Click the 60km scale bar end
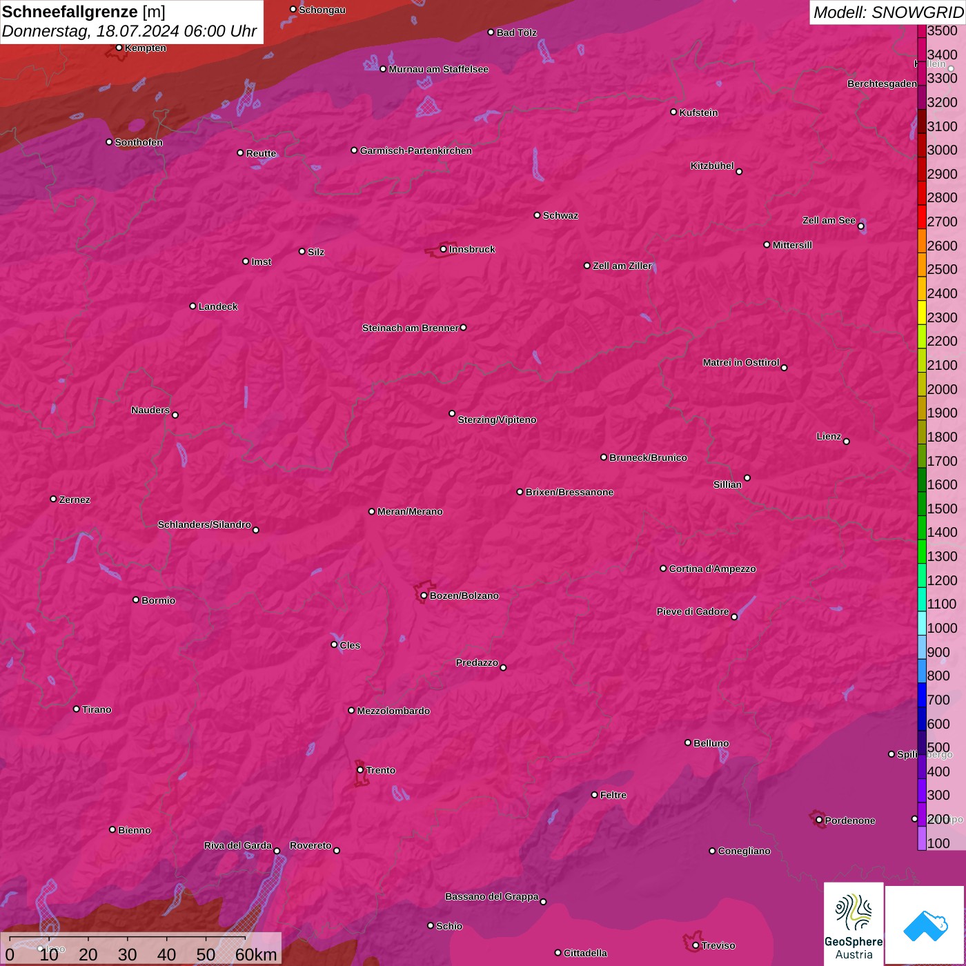The height and width of the screenshot is (966, 966). pyautogui.click(x=245, y=939)
